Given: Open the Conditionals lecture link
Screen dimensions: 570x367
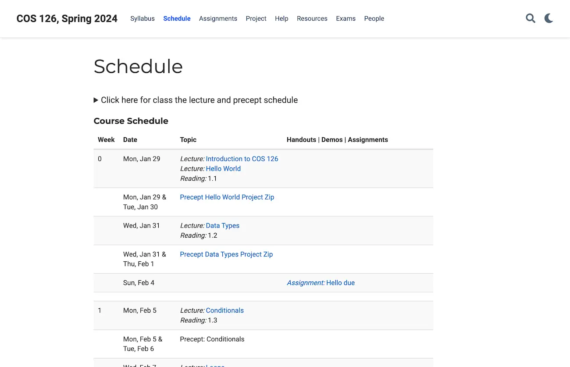Looking at the screenshot, I should (224, 310).
